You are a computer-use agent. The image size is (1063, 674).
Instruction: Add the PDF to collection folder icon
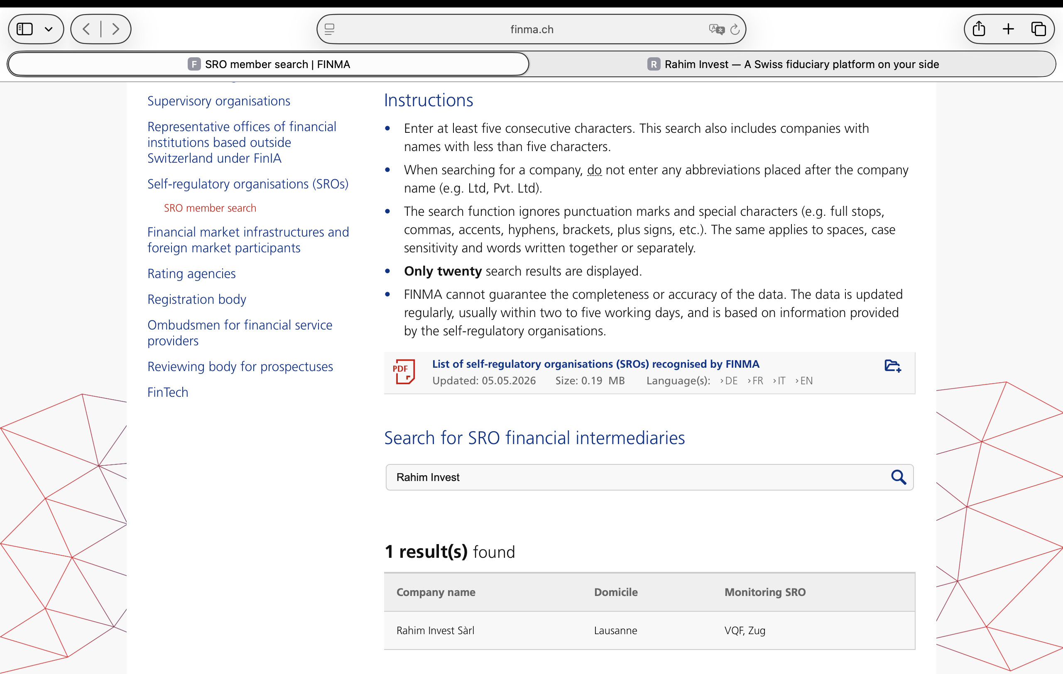(x=893, y=366)
